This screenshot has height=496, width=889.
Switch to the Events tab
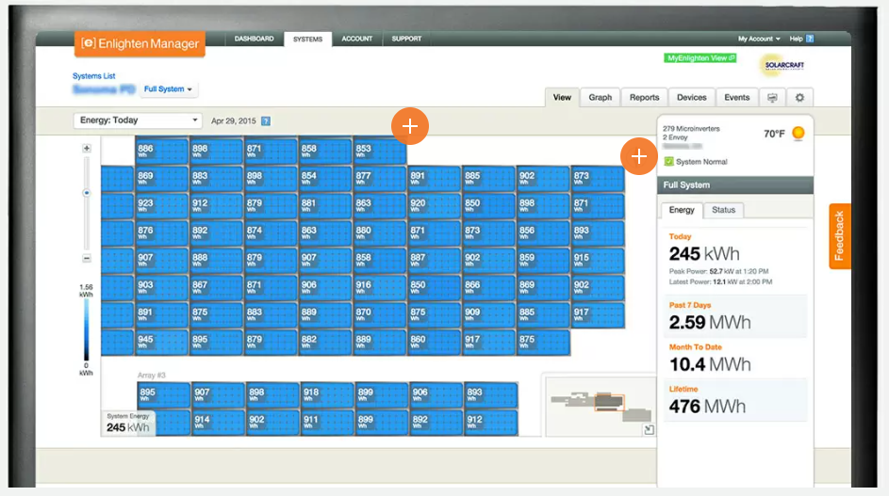tap(736, 97)
